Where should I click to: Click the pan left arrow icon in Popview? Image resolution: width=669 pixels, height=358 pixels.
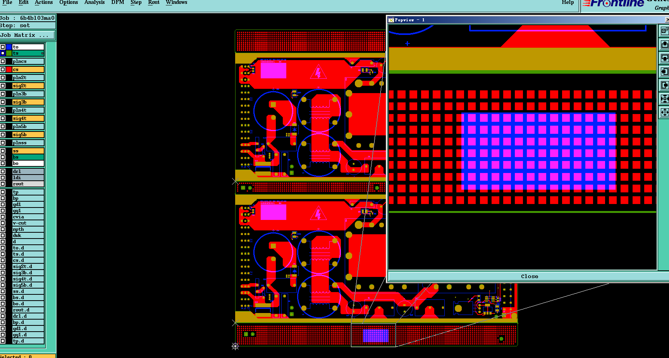pyautogui.click(x=664, y=71)
